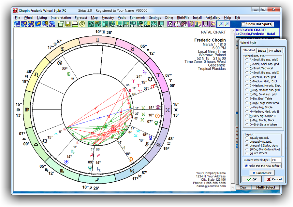
Task: Click the NEW chart toolbar icon
Action: click(x=17, y=24)
